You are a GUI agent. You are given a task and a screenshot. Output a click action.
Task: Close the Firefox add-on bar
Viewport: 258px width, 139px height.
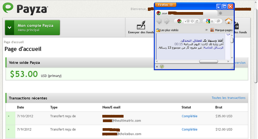(157, 67)
